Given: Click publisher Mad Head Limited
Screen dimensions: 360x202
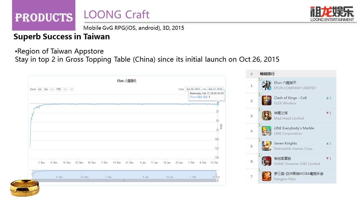Looking at the screenshot, I should [x=289, y=118].
